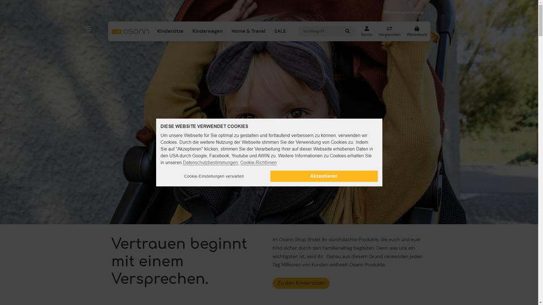The image size is (543, 305).
Task: Open the Konto account icon
Action: pos(367,31)
